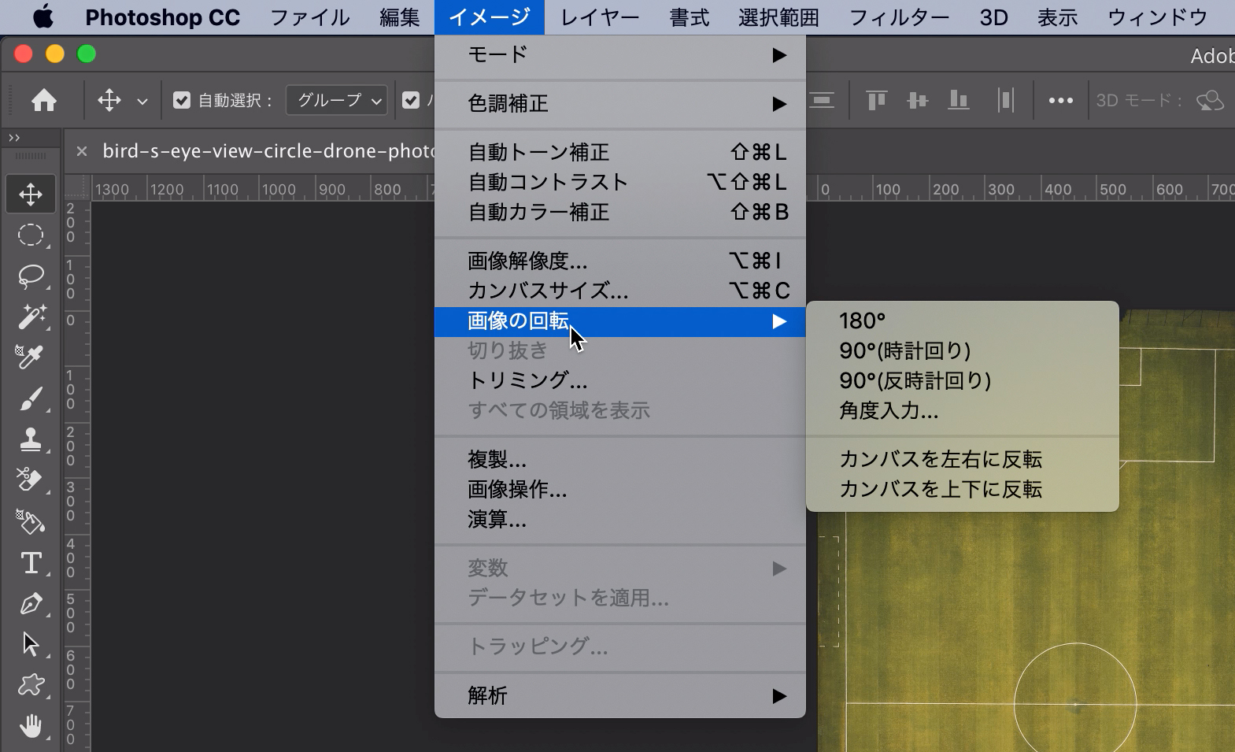Expand the モード submenu

620,54
